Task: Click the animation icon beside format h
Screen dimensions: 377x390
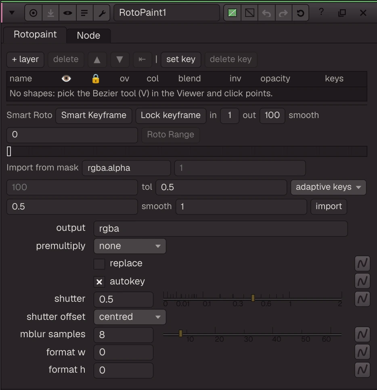Action: [x=362, y=370]
